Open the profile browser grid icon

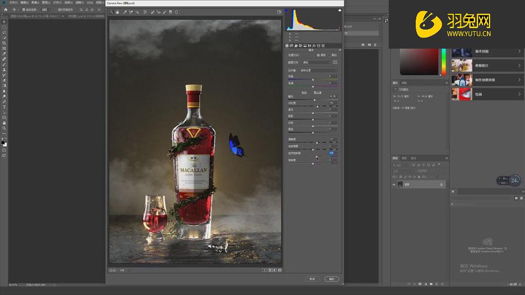335,62
